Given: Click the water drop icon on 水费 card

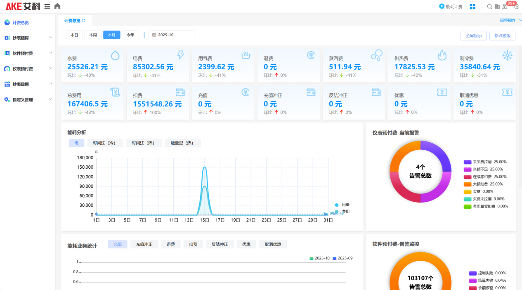Looking at the screenshot, I should [115, 55].
